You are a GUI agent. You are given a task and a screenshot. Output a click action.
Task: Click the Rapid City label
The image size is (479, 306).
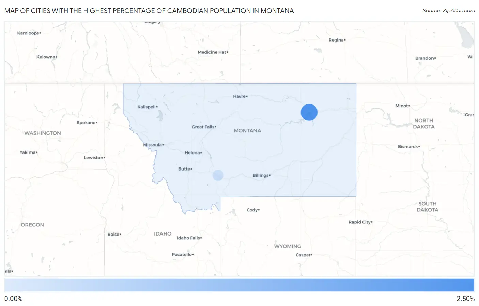coord(360,222)
